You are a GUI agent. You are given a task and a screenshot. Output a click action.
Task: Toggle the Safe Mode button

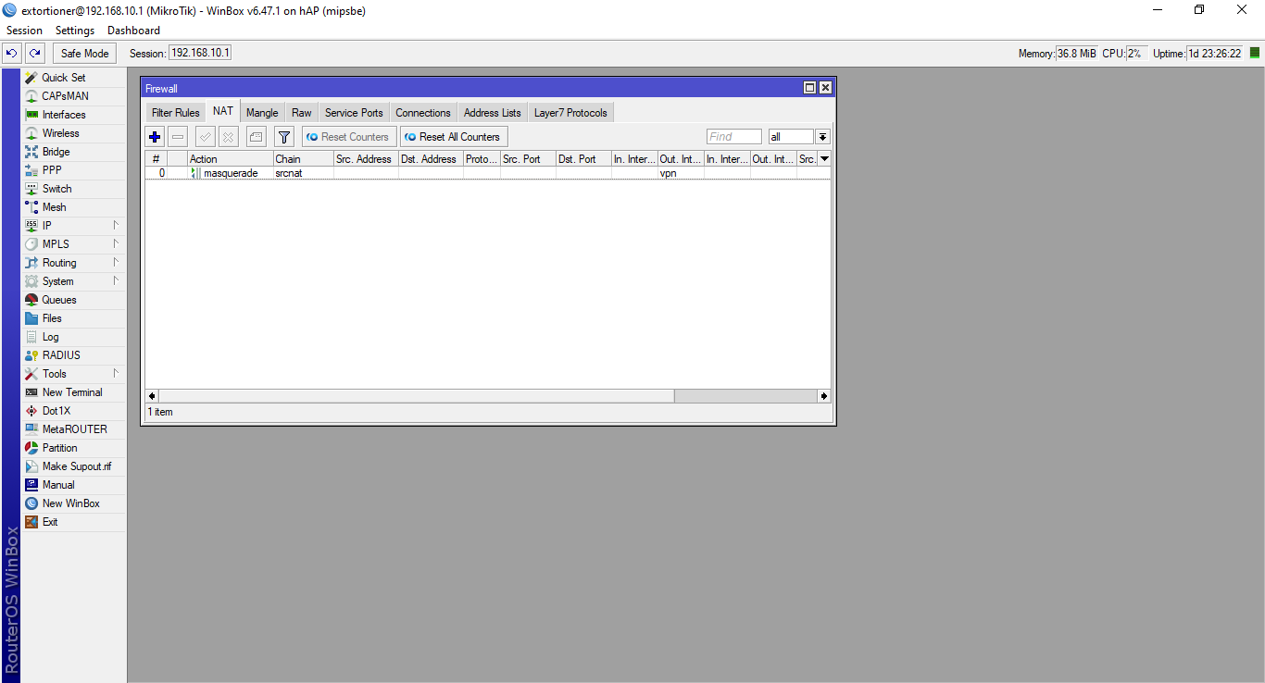pyautogui.click(x=85, y=54)
